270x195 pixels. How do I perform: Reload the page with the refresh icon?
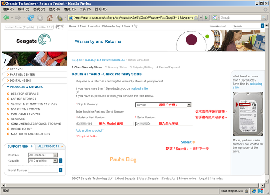(x=31, y=18)
